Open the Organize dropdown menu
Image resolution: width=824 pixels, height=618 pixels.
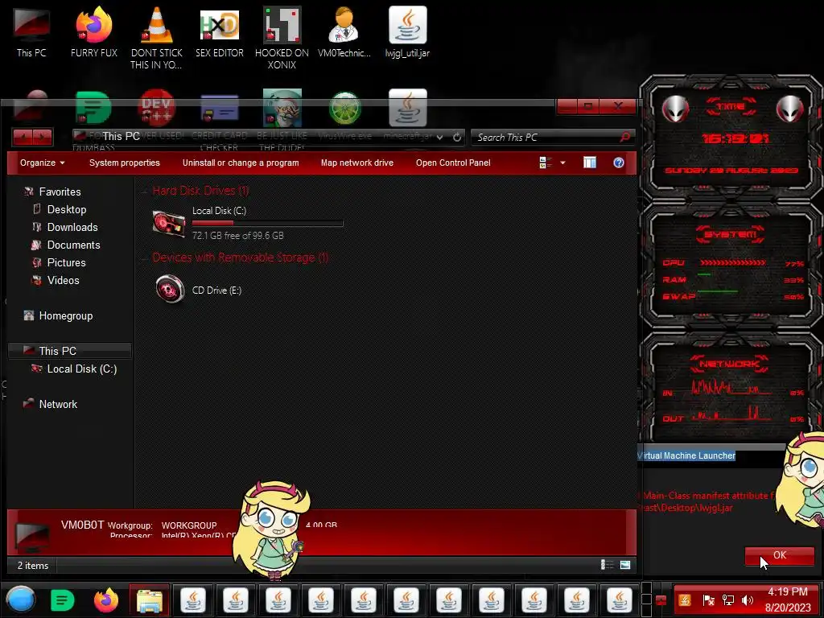point(42,163)
